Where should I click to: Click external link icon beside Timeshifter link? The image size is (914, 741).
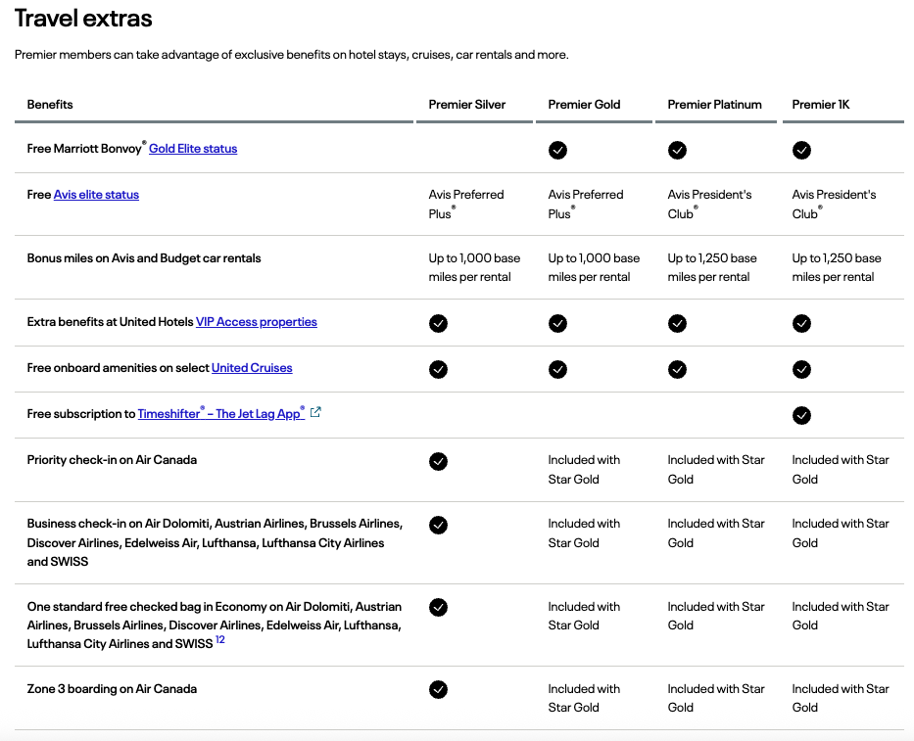click(315, 412)
